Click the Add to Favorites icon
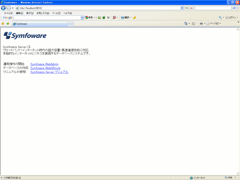 click(x=8, y=24)
